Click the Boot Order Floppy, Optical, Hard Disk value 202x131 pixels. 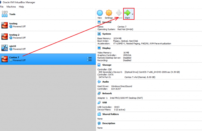126,41
